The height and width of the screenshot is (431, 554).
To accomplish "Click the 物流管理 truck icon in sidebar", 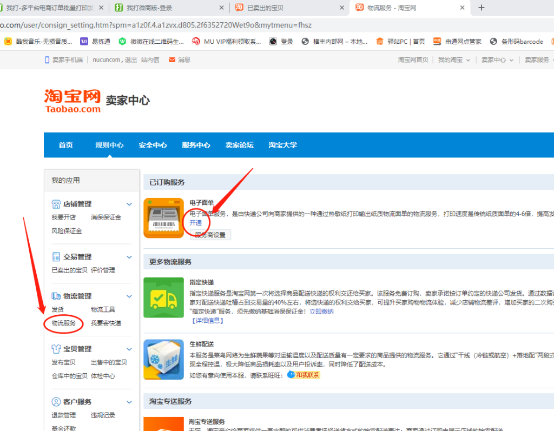I will click(x=56, y=296).
